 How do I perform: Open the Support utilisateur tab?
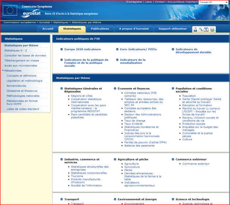click(x=173, y=29)
